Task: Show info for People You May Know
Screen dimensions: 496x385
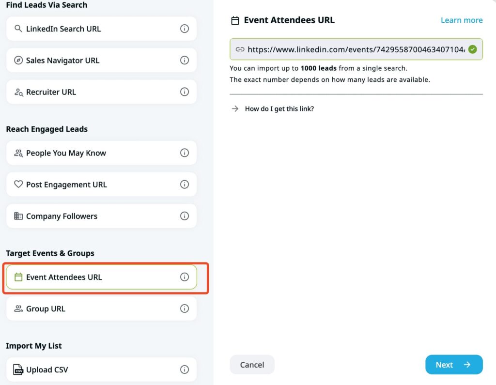Action: [184, 153]
